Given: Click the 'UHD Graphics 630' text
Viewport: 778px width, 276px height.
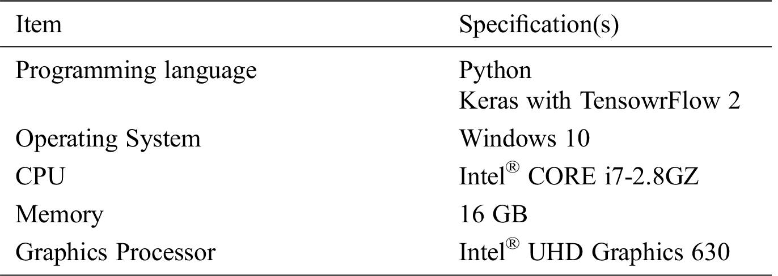Looking at the screenshot, I should [628, 252].
